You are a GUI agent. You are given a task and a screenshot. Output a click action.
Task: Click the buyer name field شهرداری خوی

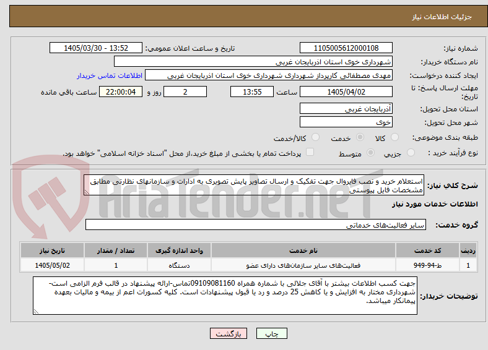tap(253, 62)
